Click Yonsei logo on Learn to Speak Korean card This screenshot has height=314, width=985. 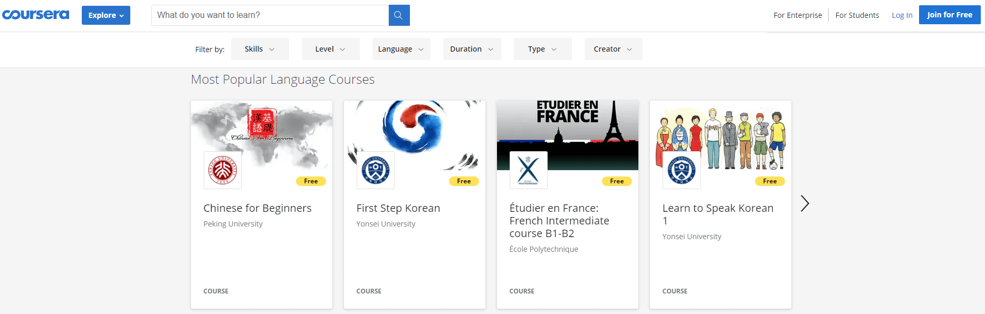click(x=682, y=170)
